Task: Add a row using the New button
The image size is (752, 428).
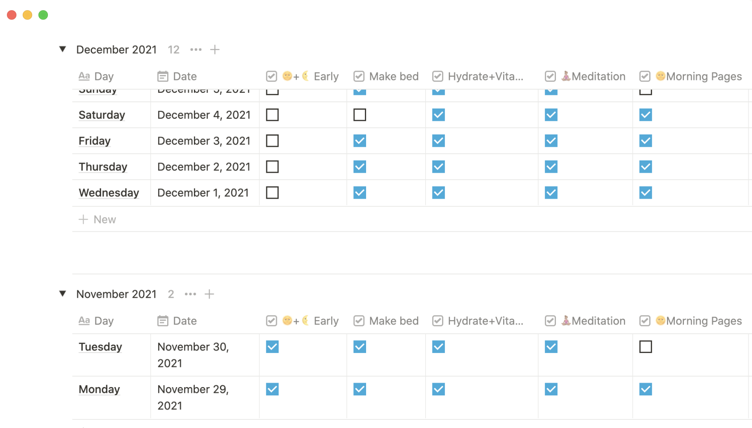Action: (x=97, y=219)
